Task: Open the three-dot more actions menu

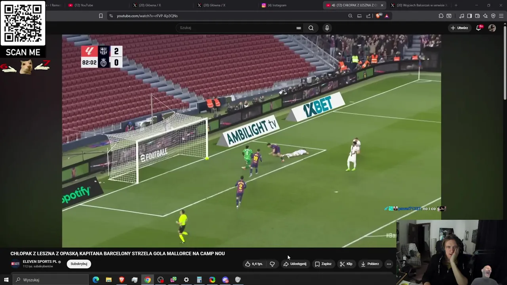Action: (x=389, y=264)
